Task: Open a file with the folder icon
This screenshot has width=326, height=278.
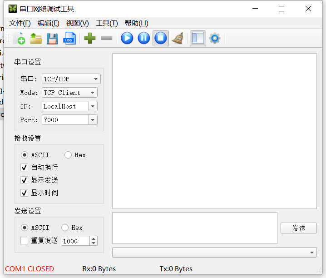Action: [36, 38]
